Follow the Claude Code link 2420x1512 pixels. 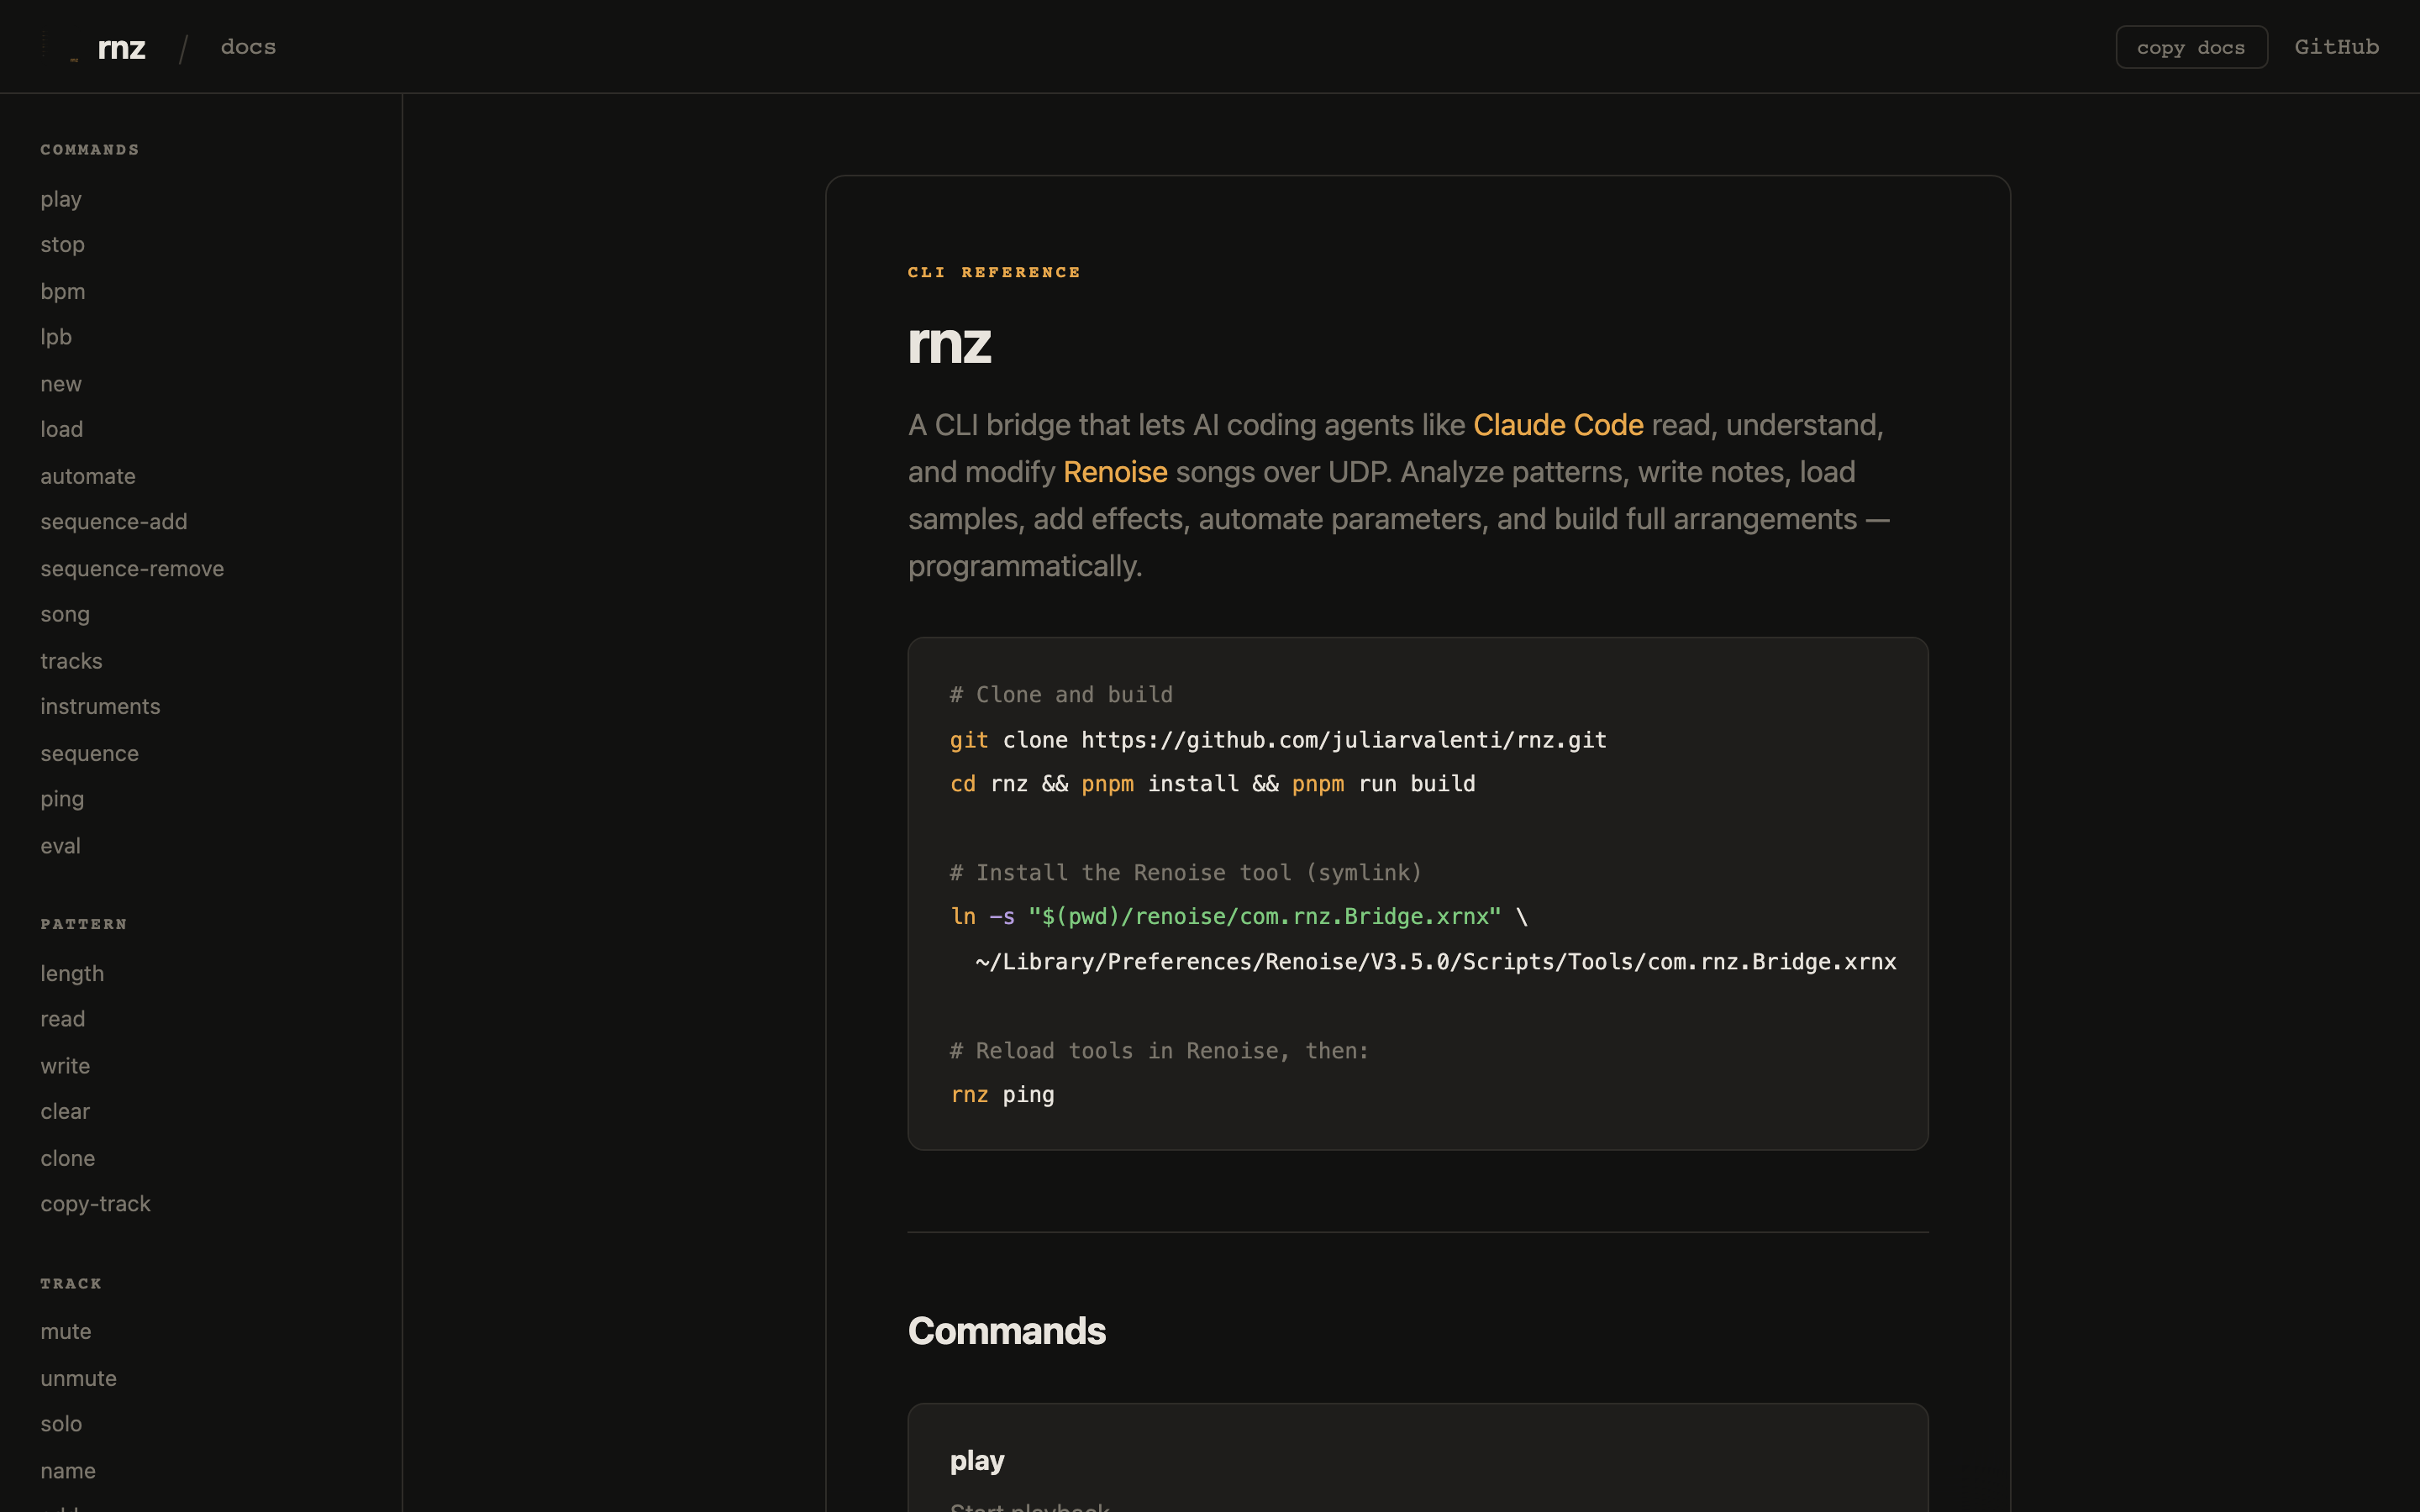click(1558, 425)
